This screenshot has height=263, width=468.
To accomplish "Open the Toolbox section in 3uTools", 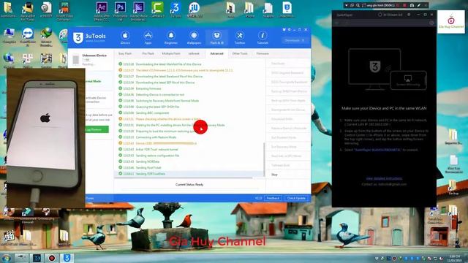I will tap(239, 38).
